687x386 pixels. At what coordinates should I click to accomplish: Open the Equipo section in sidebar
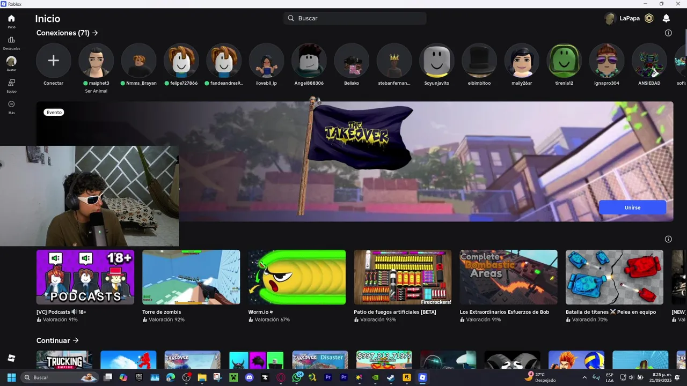pos(11,85)
